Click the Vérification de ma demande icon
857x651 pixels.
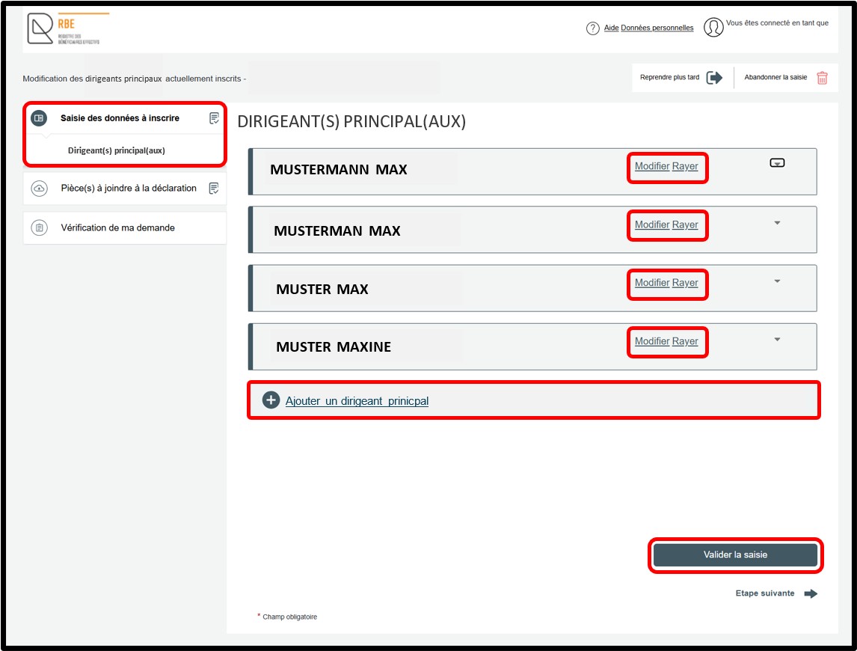click(39, 227)
